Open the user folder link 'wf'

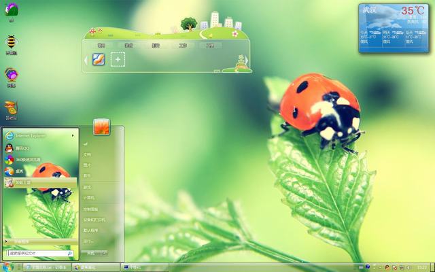(x=86, y=144)
